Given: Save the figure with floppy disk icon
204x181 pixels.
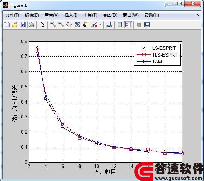Looking at the screenshot, I should click(23, 24).
